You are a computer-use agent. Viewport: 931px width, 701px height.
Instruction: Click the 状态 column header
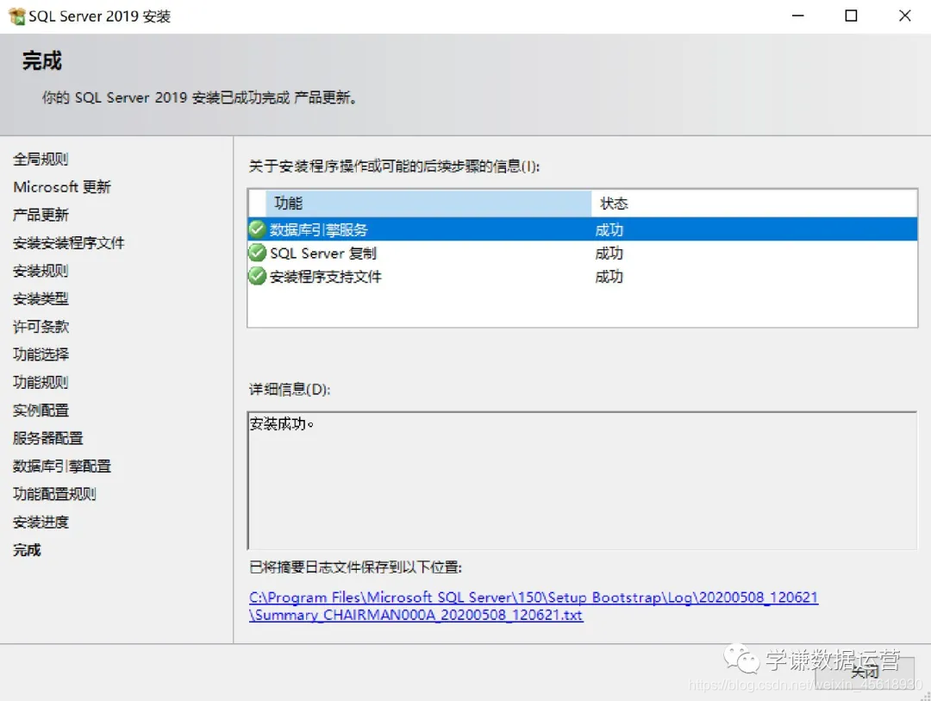point(754,203)
